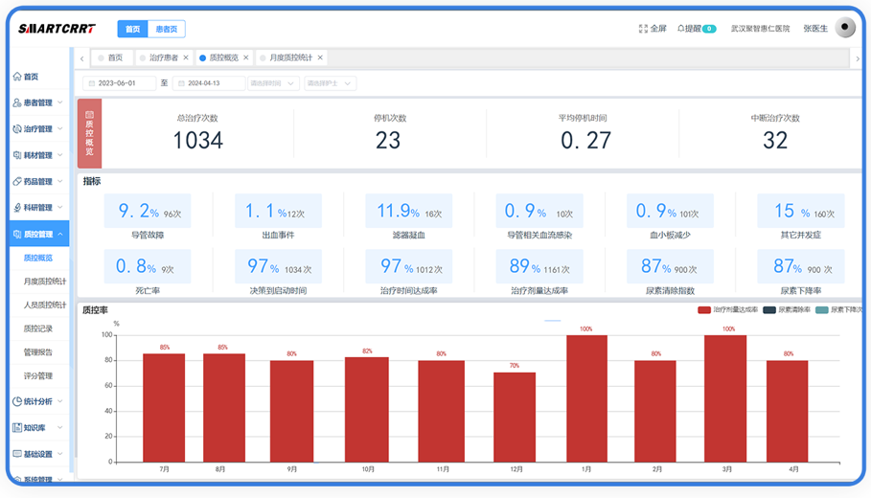Click the 治疗管理 sidebar icon
This screenshot has height=498, width=871.
coord(17,128)
